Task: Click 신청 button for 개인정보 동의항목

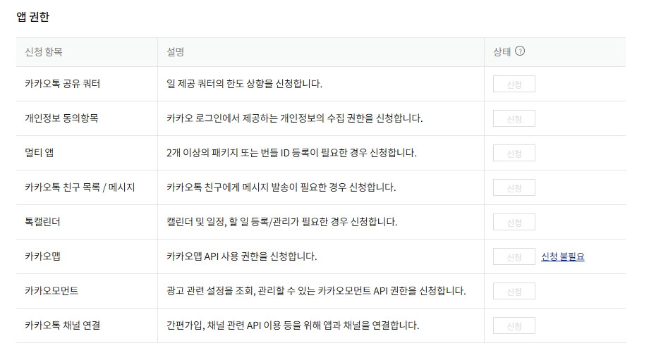Action: (x=514, y=118)
